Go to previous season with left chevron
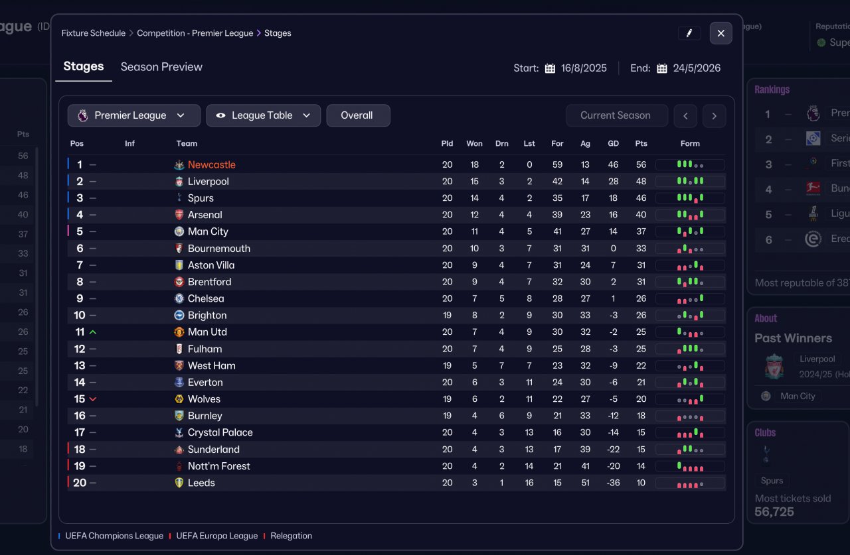 coord(685,115)
